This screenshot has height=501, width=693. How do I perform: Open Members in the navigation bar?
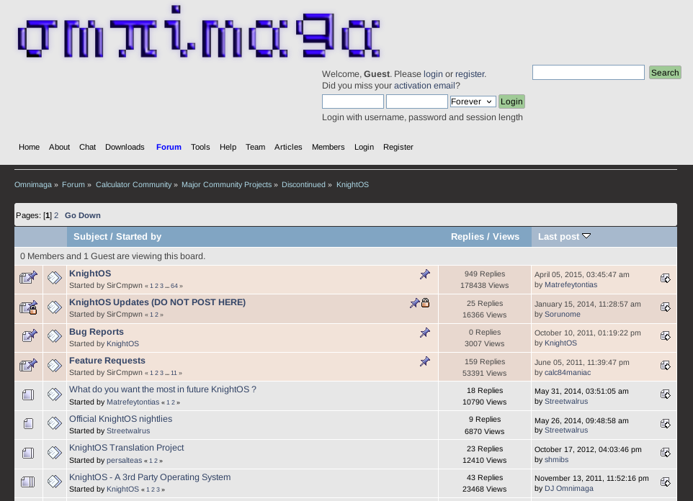pyautogui.click(x=328, y=147)
